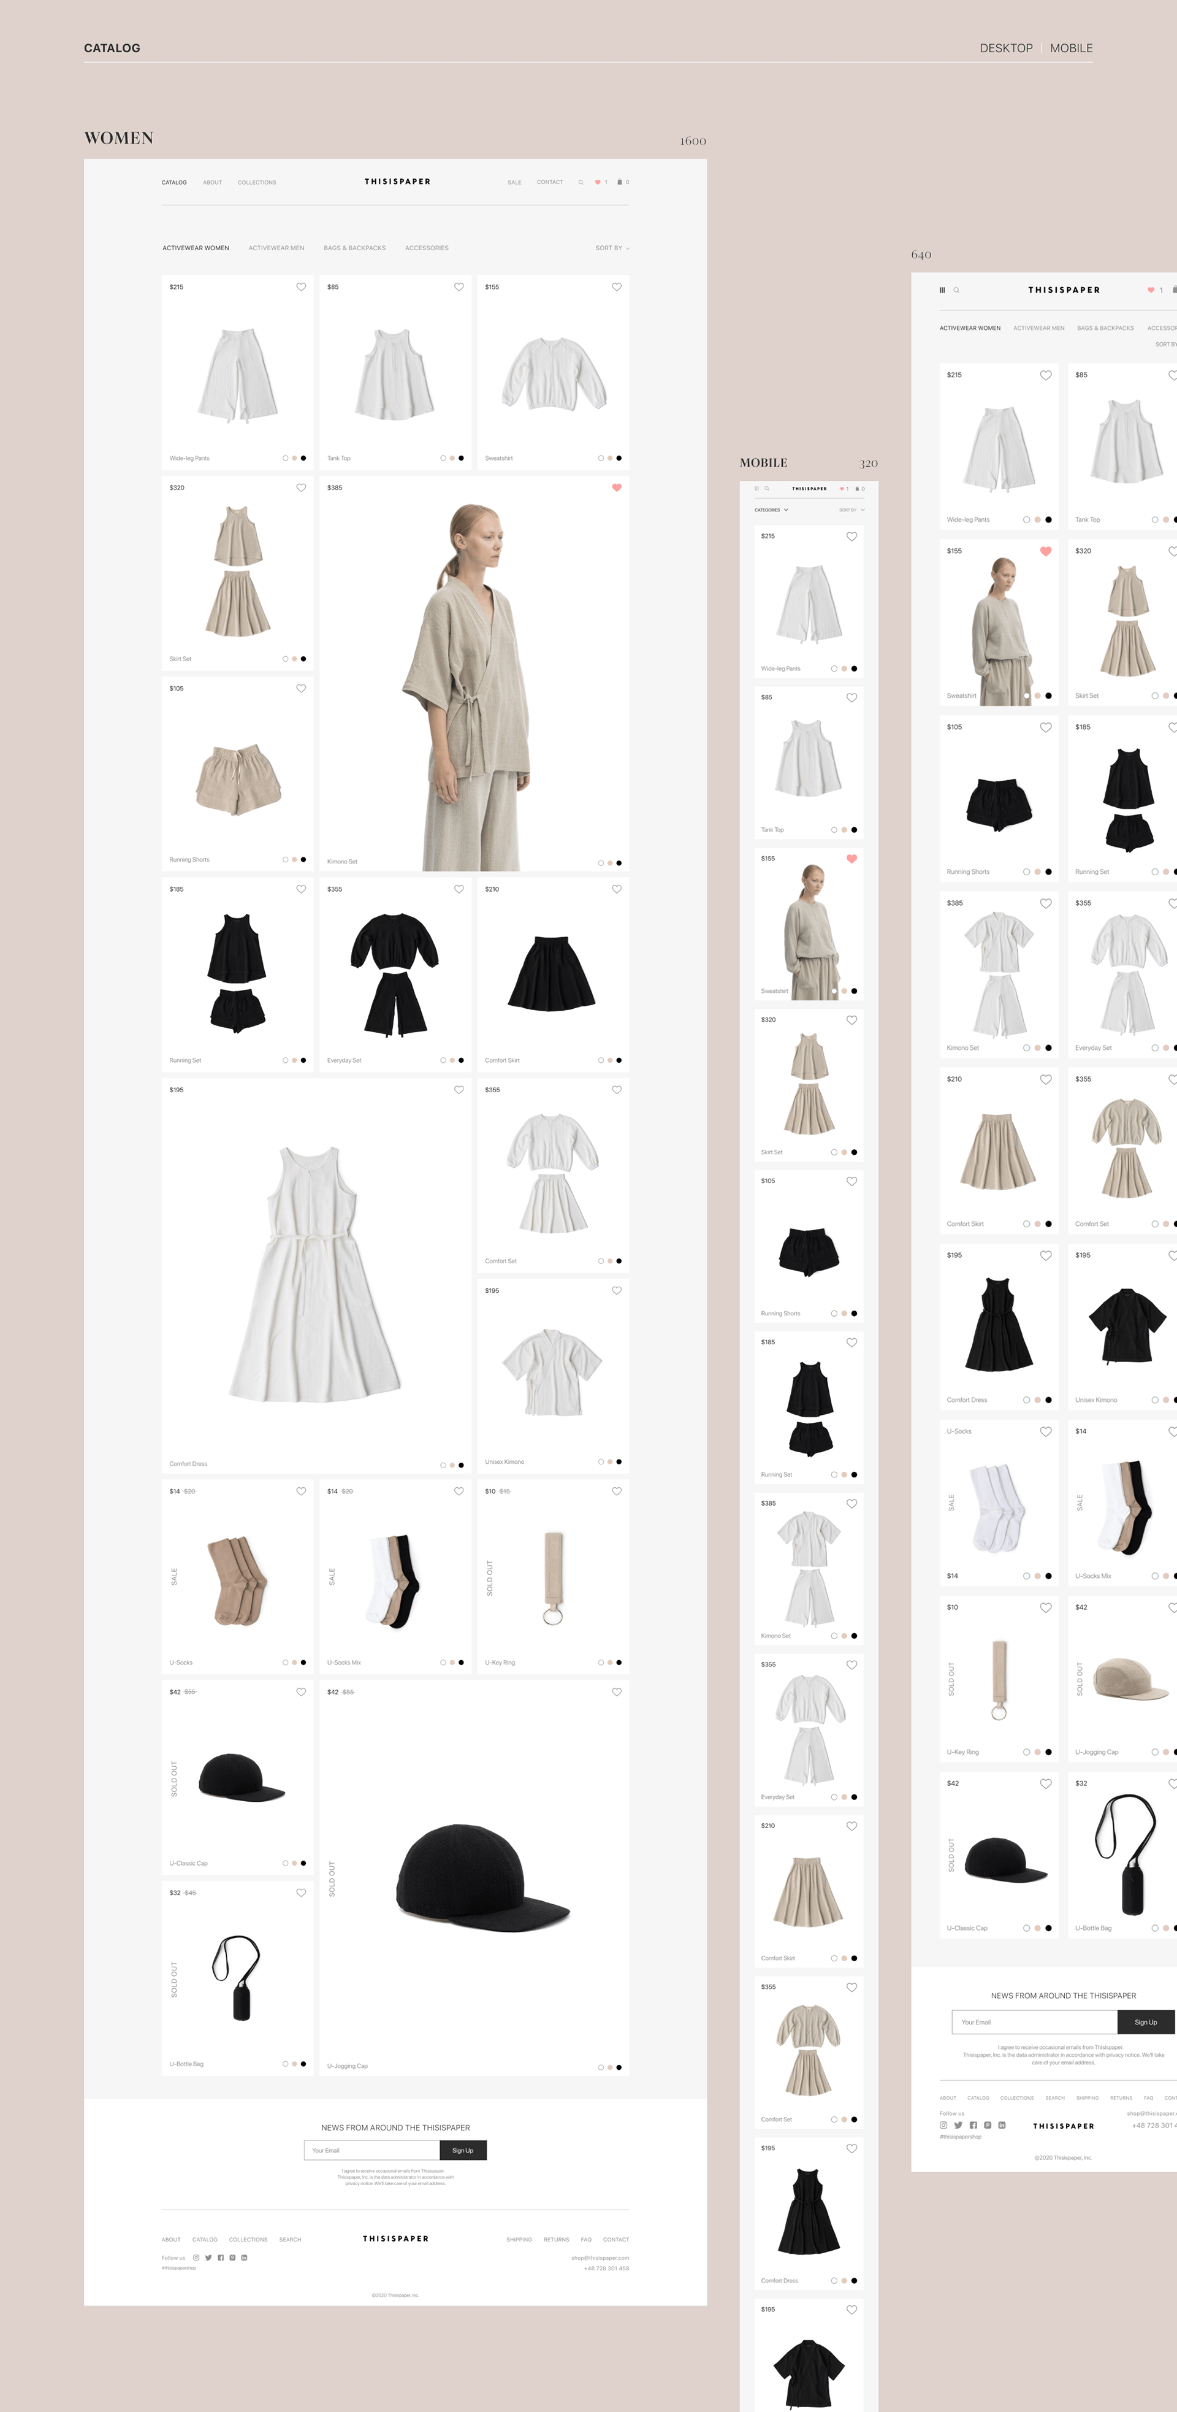The width and height of the screenshot is (1177, 2412).
Task: Unfavorite the desktop $385 Kimono Set
Action: [617, 488]
